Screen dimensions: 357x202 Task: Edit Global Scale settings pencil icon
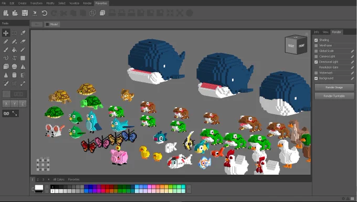[352, 51]
